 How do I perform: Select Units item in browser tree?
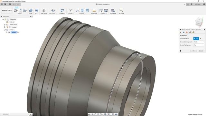(x=12, y=22)
